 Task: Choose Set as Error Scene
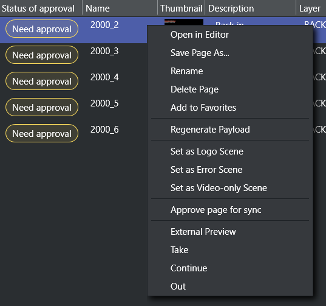tap(230, 170)
